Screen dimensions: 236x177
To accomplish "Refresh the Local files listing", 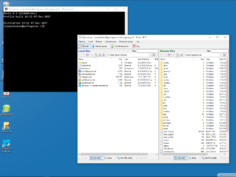I will [96, 55].
